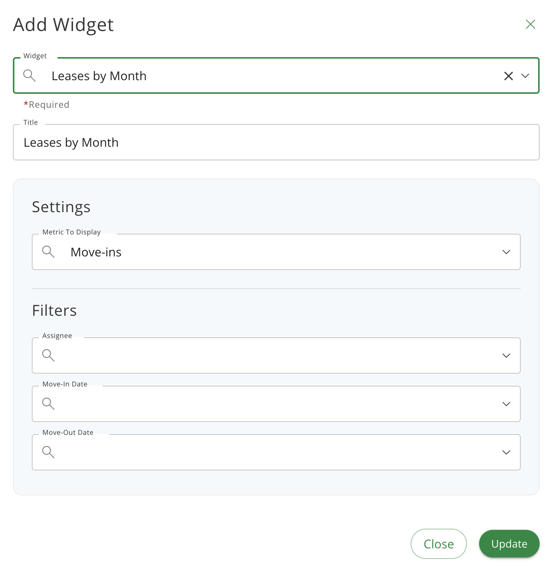This screenshot has width=551, height=568.
Task: Expand the Metric To Display dropdown
Action: coord(506,252)
